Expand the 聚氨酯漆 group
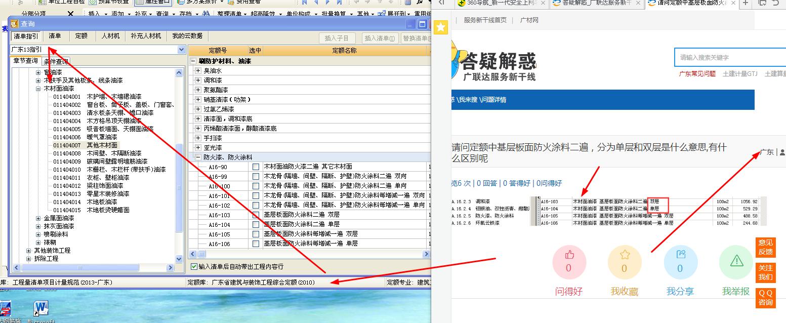 [198, 90]
